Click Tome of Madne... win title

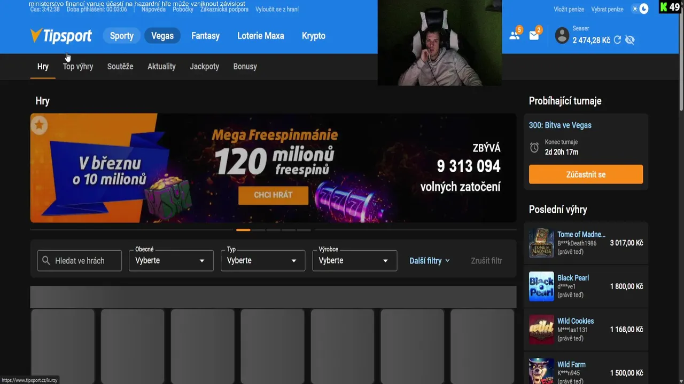(x=581, y=234)
